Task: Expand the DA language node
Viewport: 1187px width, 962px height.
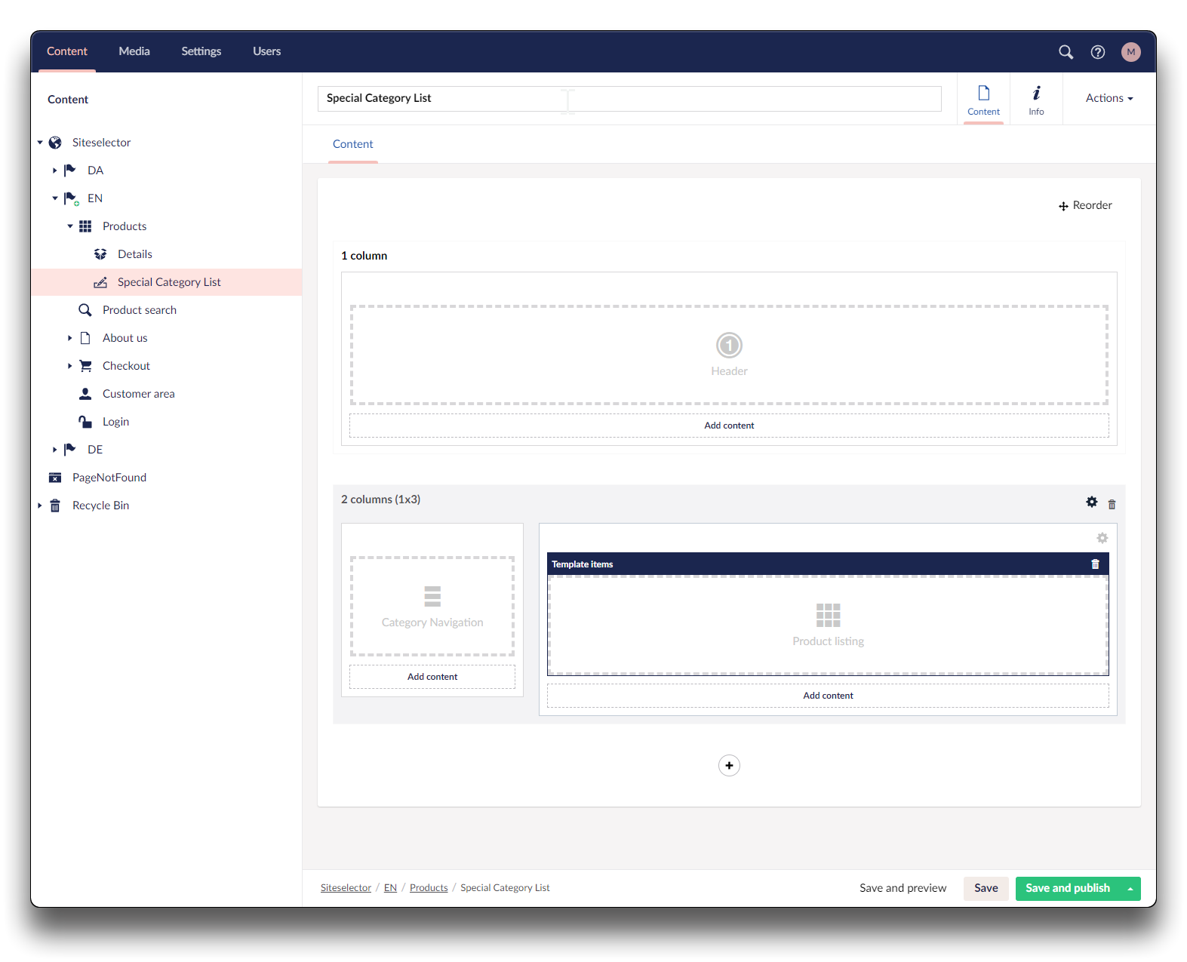Action: coord(55,171)
